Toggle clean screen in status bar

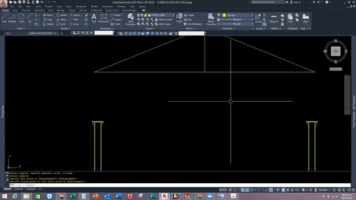349,190
